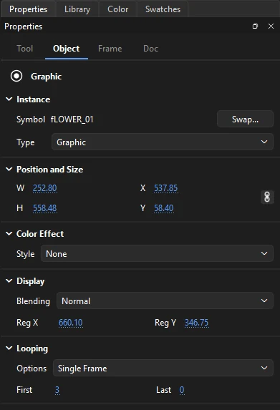The width and height of the screenshot is (280, 410).
Task: Select the Object properties tab
Action: (66, 49)
